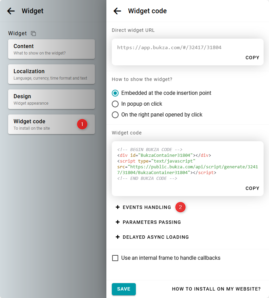The image size is (269, 298).
Task: Select Embedded at the code insertion point
Action: pyautogui.click(x=115, y=93)
